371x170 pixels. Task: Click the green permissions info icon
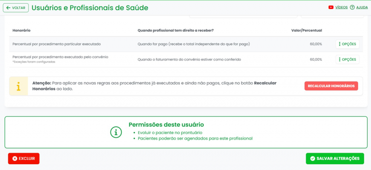point(116,132)
